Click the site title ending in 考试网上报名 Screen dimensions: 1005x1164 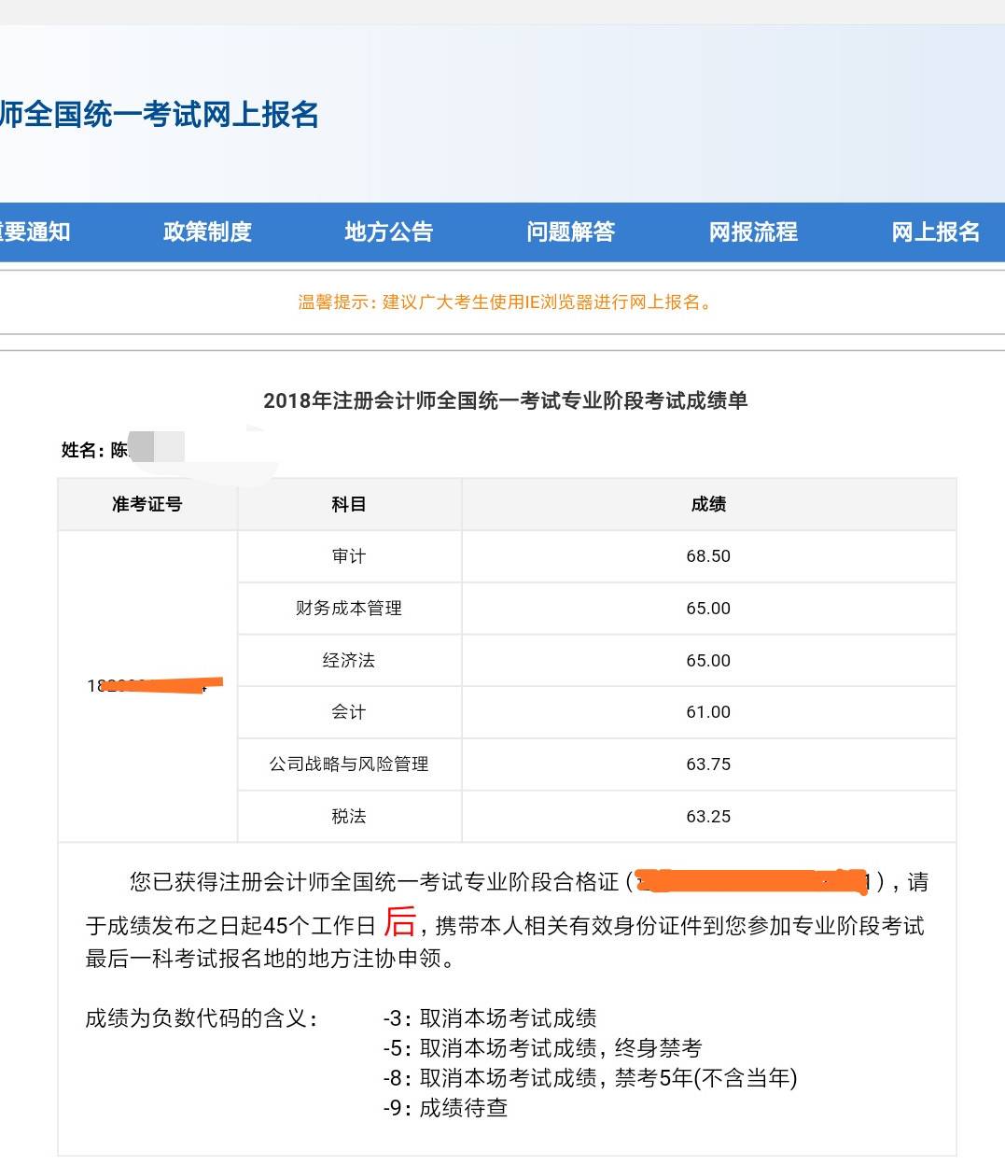pyautogui.click(x=160, y=114)
